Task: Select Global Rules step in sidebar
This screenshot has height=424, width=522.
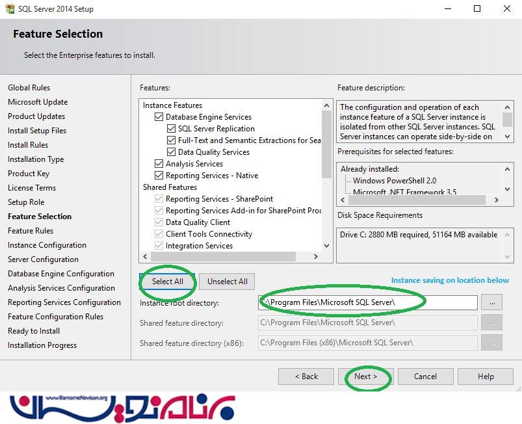Action: click(x=29, y=88)
